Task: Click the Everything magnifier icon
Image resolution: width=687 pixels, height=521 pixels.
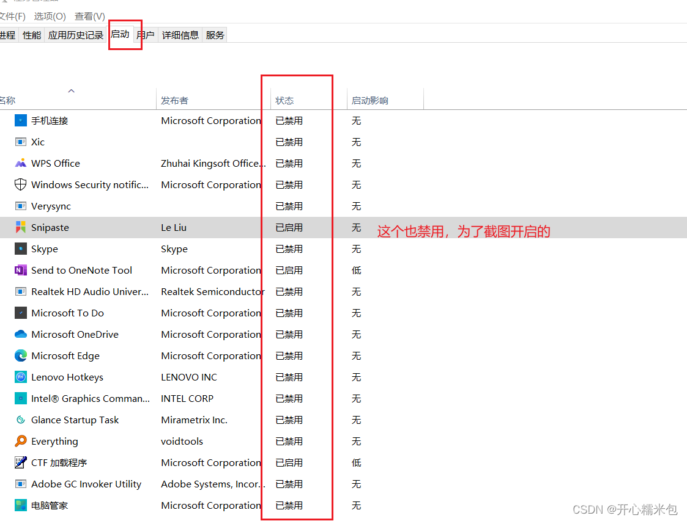Action: coord(21,441)
